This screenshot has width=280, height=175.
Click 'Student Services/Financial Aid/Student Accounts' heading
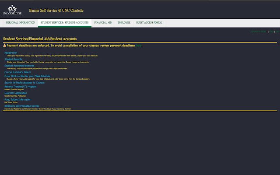[x=40, y=39]
